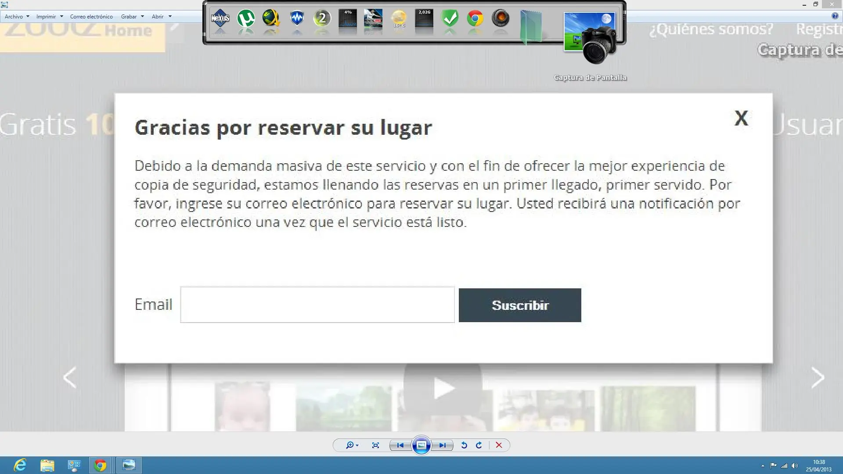The width and height of the screenshot is (843, 474).
Task: Go to the previous image
Action: tap(400, 445)
